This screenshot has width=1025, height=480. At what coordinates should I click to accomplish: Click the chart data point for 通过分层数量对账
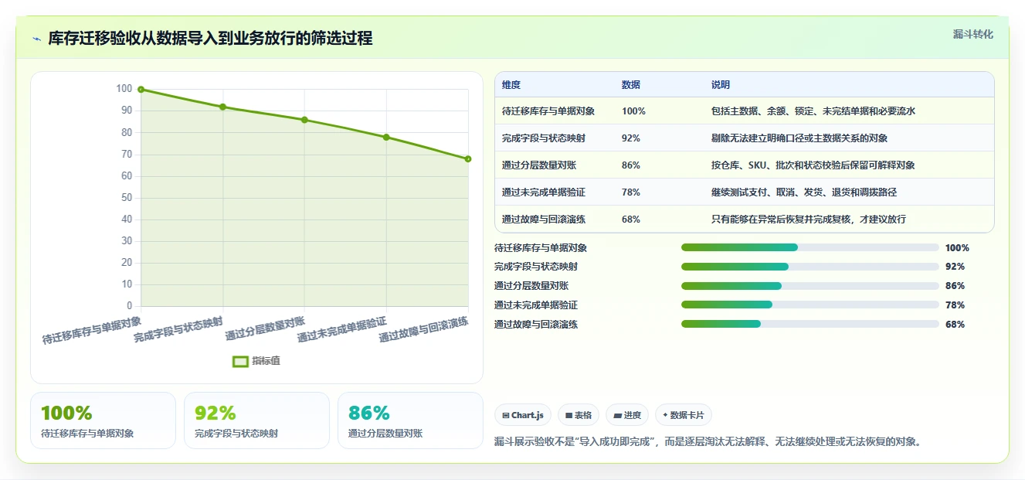pos(304,120)
